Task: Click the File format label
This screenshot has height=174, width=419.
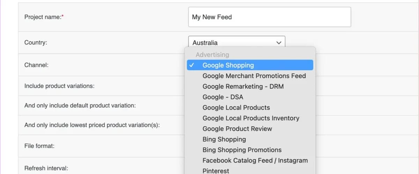Action: coord(39,146)
